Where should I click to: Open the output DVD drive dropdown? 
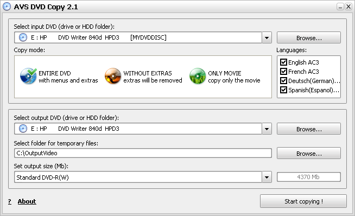pos(267,129)
